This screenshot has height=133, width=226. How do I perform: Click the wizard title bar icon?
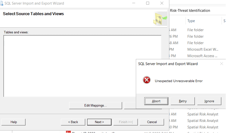2,3
